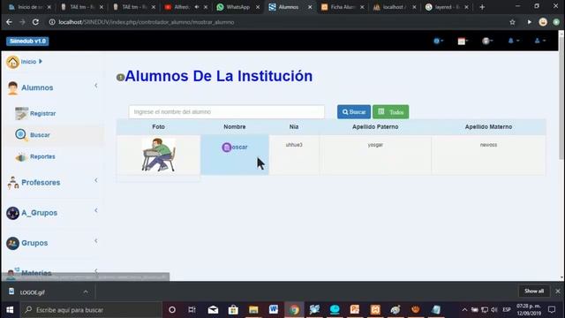Open the globe dropdown in top navbar
This screenshot has height=318, width=565.
487,42
